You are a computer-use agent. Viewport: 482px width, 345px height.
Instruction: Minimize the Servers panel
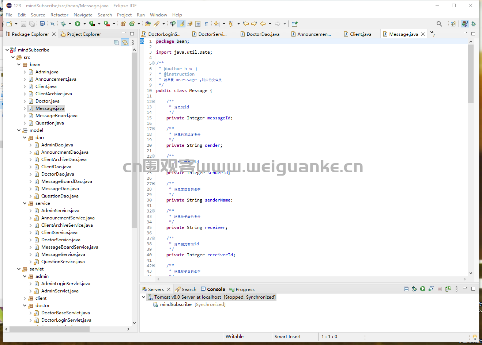point(465,288)
